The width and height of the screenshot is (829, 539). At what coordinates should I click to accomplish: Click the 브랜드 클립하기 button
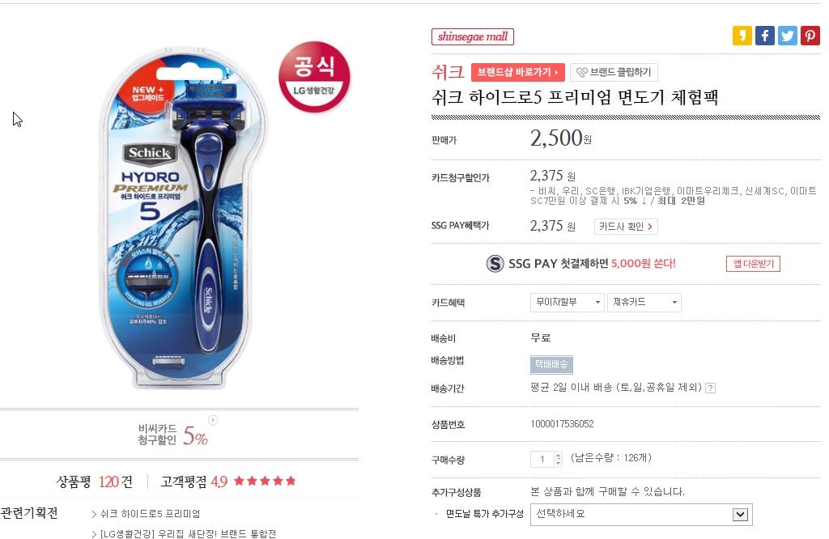[x=614, y=72]
